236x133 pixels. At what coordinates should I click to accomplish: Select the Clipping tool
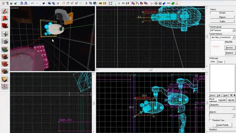click(x=5, y=79)
